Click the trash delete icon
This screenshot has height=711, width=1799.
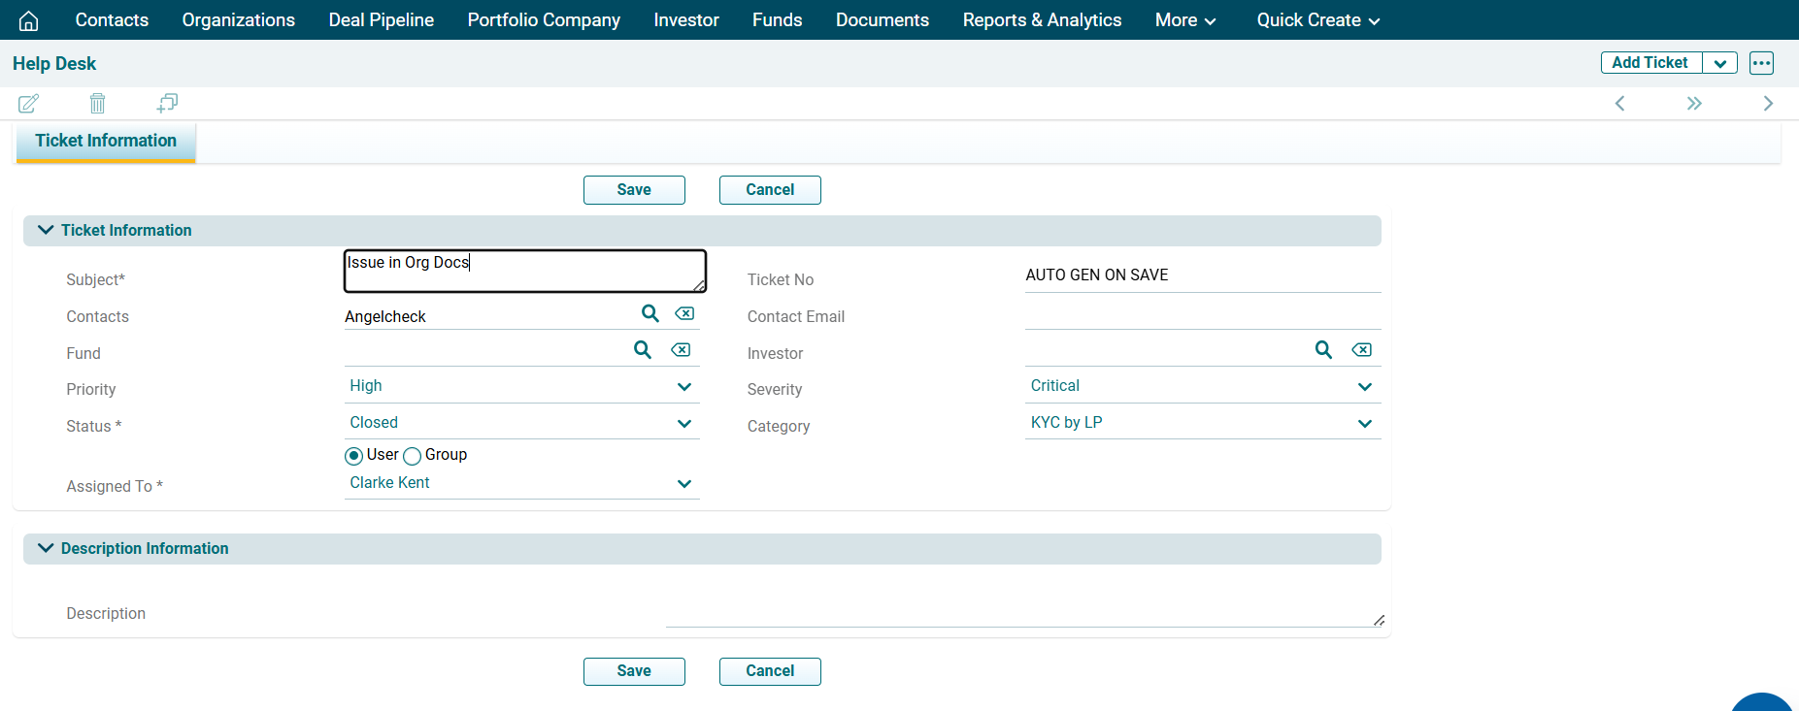[x=97, y=103]
